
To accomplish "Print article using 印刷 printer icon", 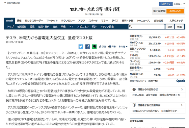I will click(112, 47).
